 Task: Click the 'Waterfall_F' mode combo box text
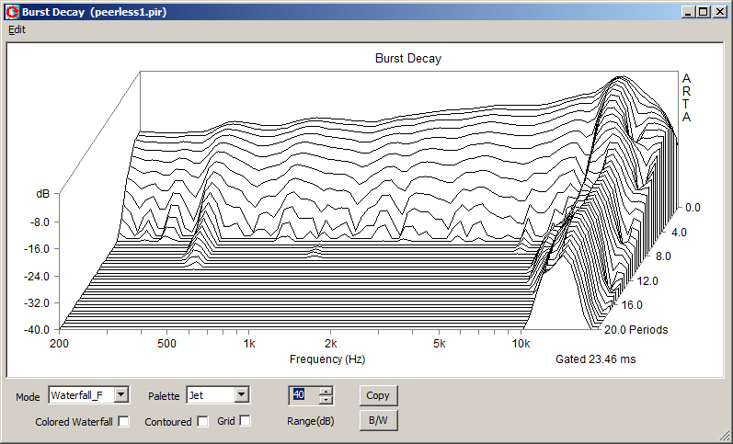pos(76,395)
